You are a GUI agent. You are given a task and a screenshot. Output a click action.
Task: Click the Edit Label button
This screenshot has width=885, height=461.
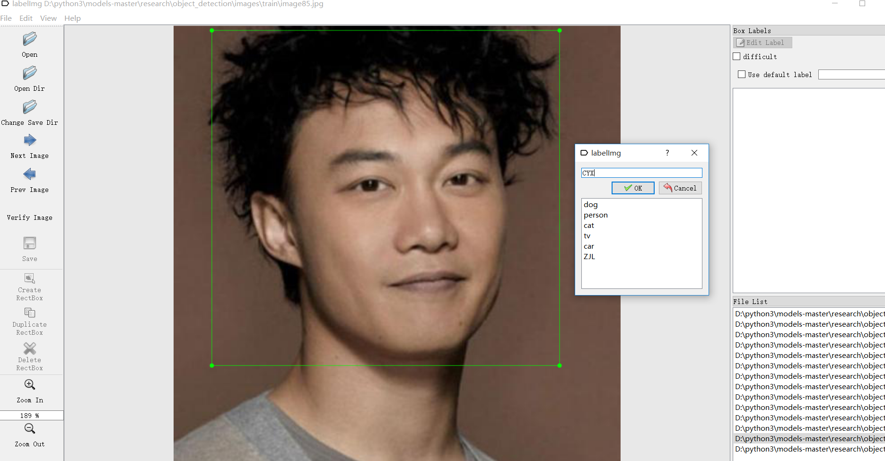(762, 43)
